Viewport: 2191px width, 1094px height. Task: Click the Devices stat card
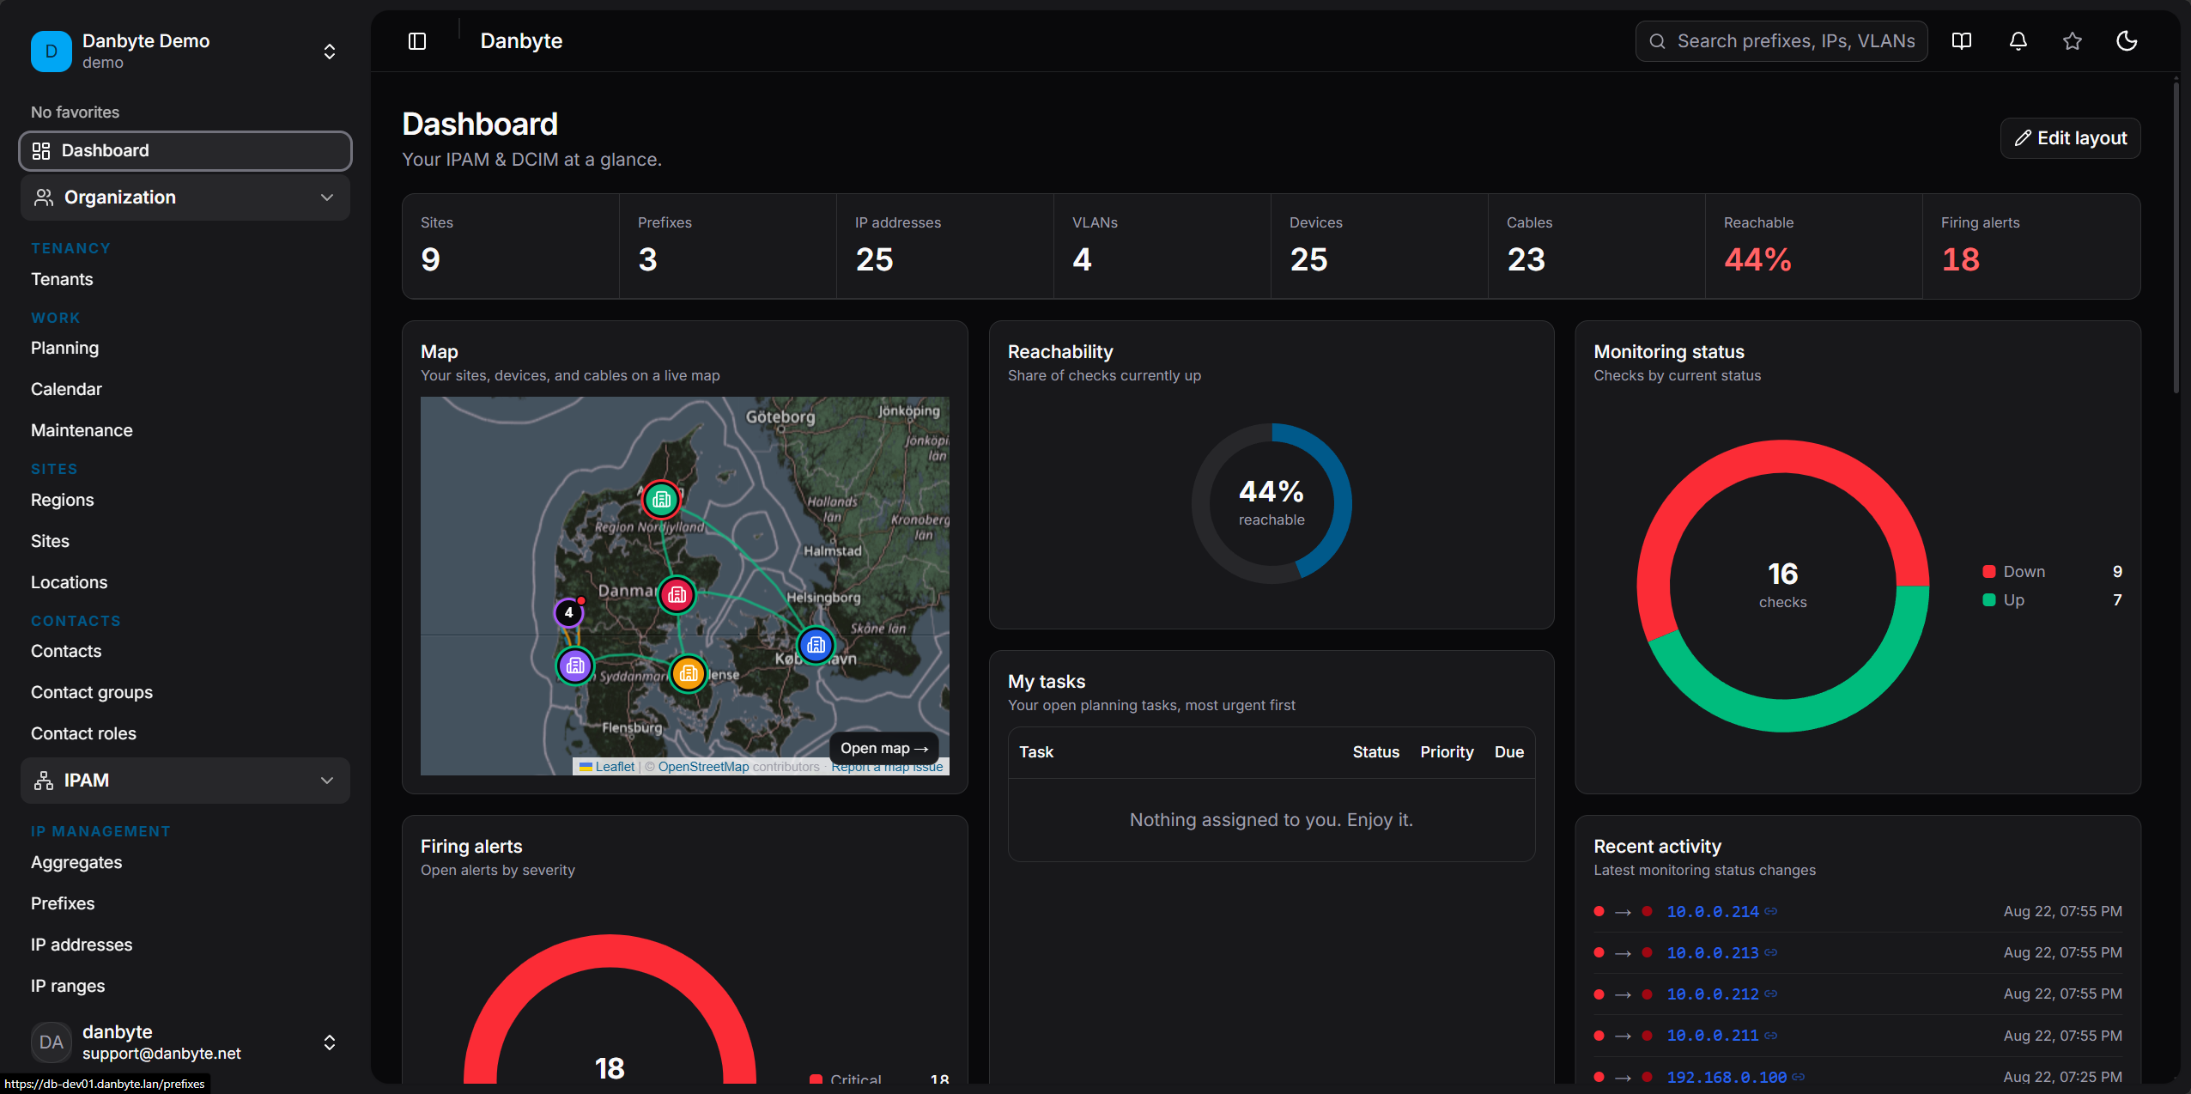1380,246
